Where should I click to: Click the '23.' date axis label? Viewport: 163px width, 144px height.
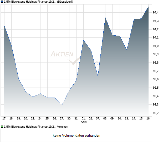point(33,119)
